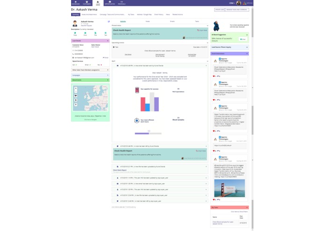Screen dimensions: 325x231
Task: Collapse the AI Based Suggestion panel
Action: coord(247,35)
